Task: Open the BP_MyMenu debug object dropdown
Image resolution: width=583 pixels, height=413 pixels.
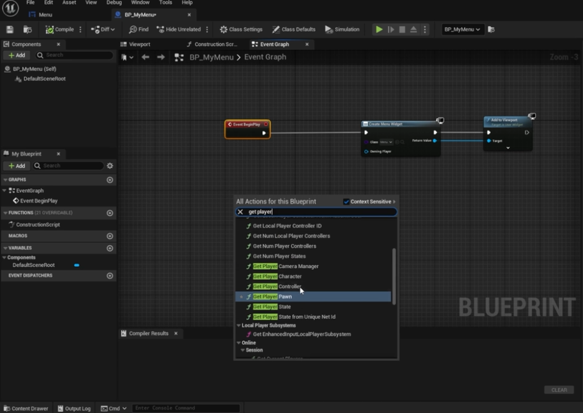Action: click(462, 29)
